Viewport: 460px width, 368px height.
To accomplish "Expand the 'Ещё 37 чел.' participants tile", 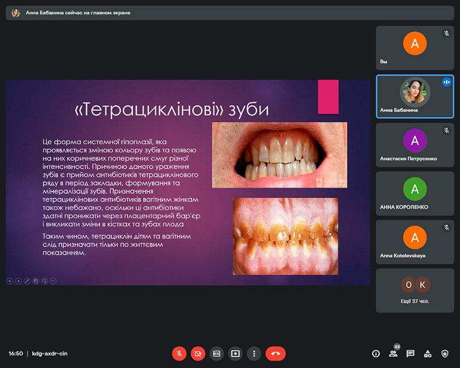I will pos(415,290).
